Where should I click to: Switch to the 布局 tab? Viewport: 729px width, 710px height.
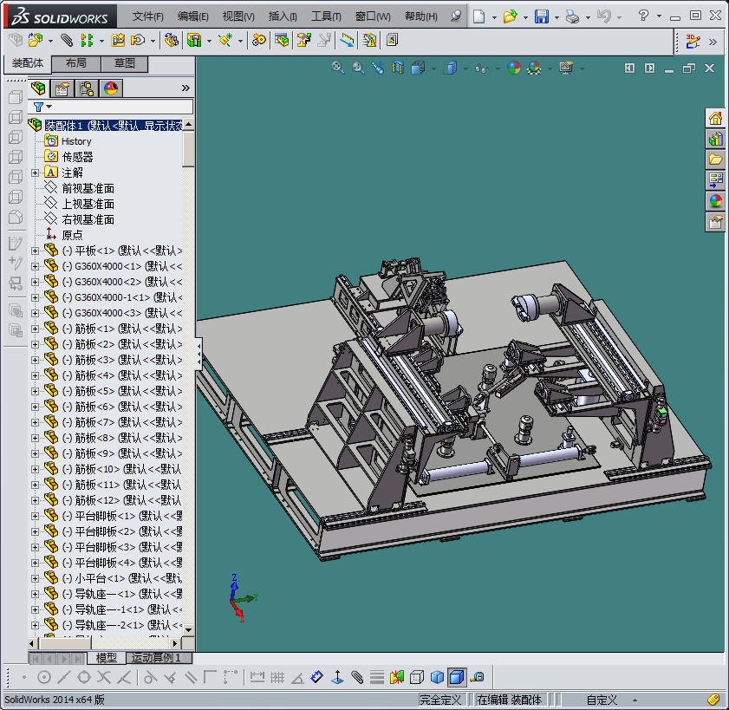[76, 64]
